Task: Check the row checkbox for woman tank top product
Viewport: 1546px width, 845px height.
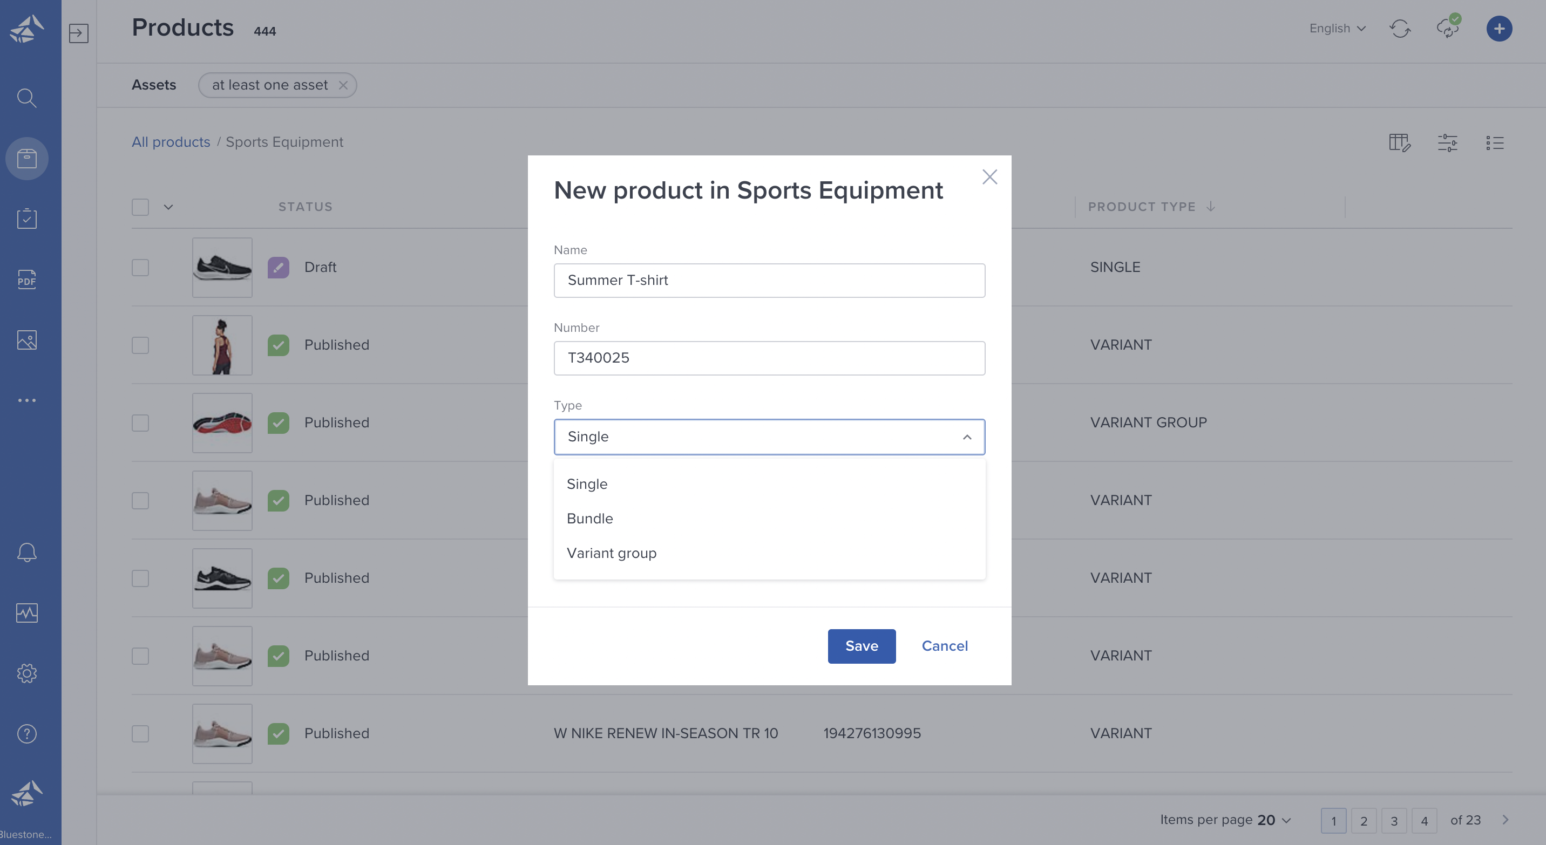Action: (x=140, y=345)
